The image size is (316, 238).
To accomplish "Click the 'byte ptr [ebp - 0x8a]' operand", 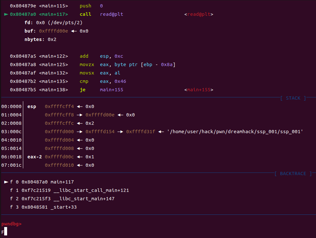I will pos(145,64).
